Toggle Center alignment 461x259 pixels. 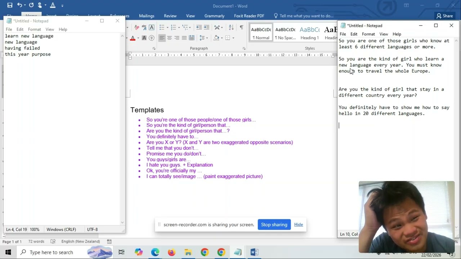point(169,38)
